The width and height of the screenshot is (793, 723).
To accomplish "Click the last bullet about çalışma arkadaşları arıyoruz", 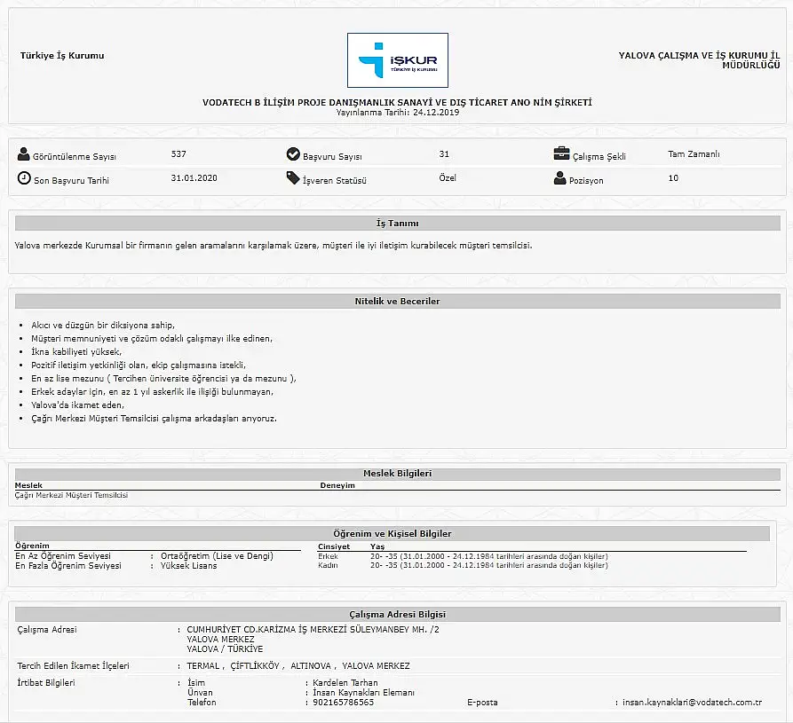I will point(154,419).
